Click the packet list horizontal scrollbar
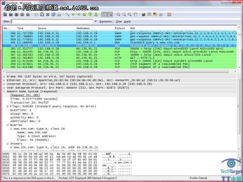Viewport: 243px width, 182px height. click(x=117, y=72)
